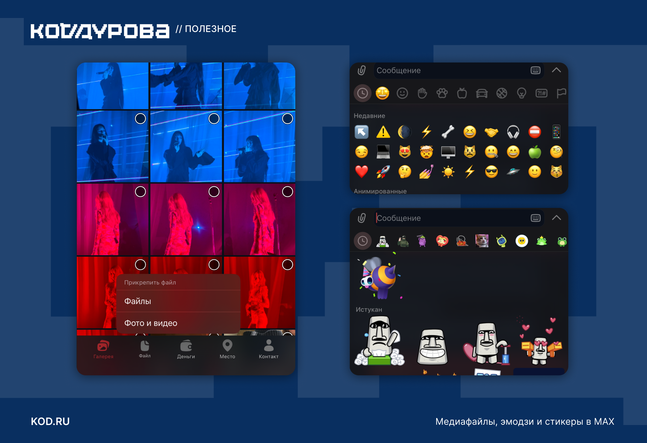Open the star-eyes emoji category
This screenshot has height=443, width=647.
[x=382, y=93]
